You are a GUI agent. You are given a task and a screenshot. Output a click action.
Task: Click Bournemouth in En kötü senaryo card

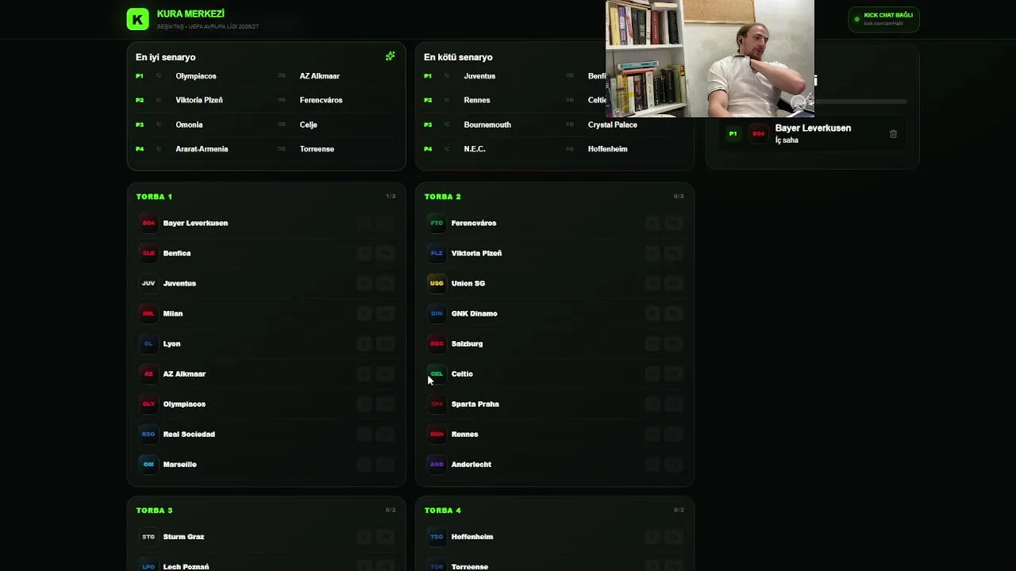point(487,125)
